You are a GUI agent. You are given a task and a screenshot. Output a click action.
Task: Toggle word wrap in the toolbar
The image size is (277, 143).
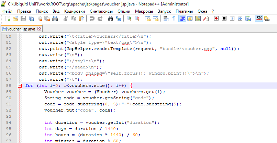point(166,18)
